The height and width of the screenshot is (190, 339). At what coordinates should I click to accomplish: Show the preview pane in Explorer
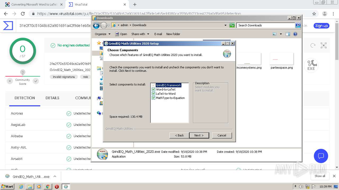pyautogui.click(x=288, y=34)
